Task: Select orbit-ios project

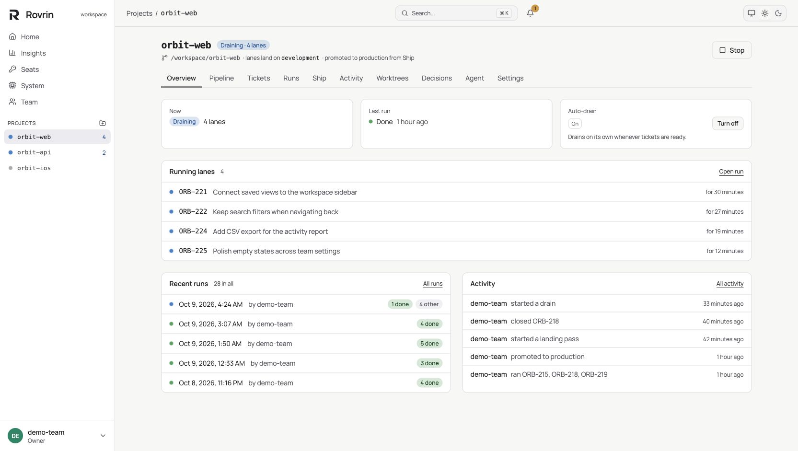Action: pos(58,168)
